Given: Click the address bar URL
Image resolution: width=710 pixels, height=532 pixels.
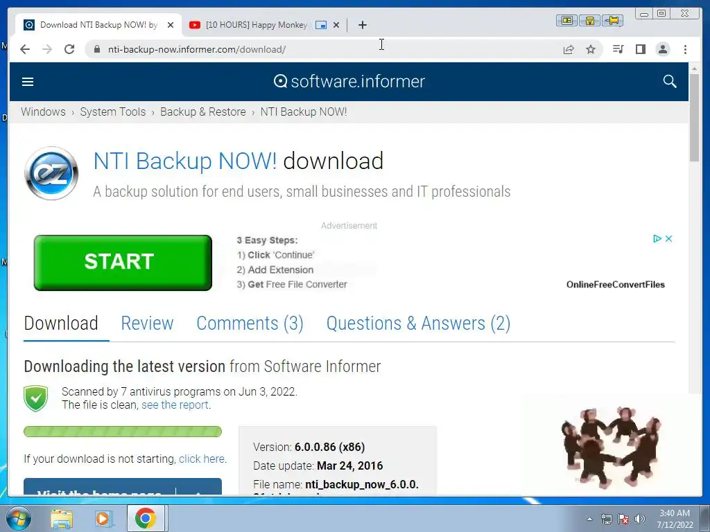Looking at the screenshot, I should pos(196,49).
